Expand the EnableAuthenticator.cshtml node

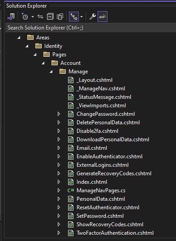pyautogui.click(x=59, y=156)
